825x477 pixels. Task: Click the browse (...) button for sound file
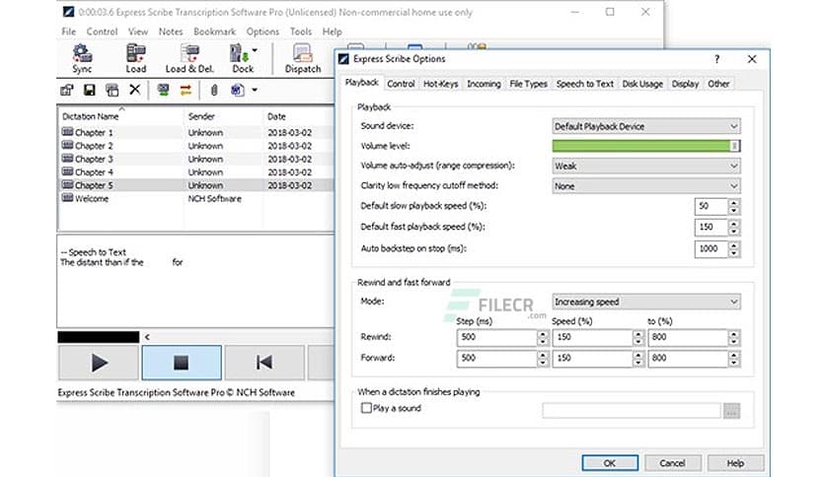[732, 411]
